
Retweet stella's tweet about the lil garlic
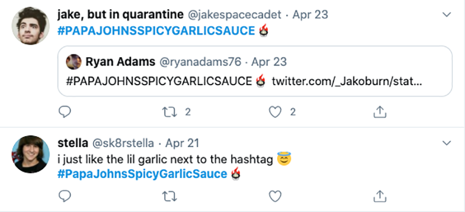point(170,196)
